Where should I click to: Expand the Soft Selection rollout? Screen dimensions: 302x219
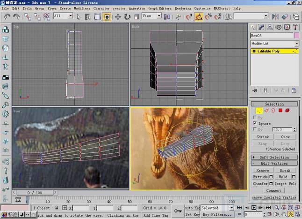coord(274,157)
